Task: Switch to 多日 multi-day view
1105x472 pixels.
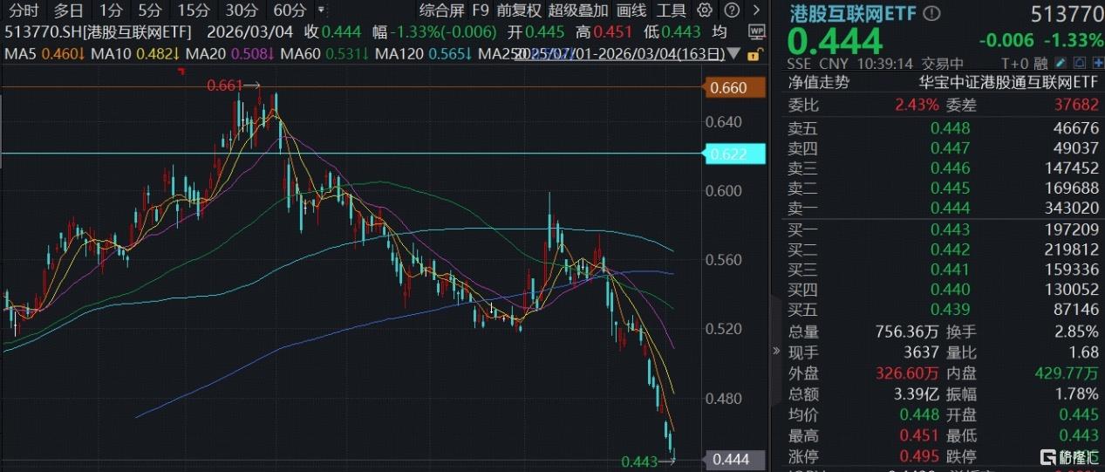Action: (x=69, y=10)
